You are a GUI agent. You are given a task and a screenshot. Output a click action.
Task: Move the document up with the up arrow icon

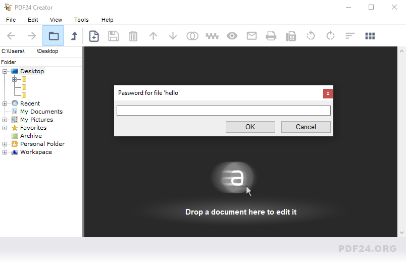[x=153, y=36]
